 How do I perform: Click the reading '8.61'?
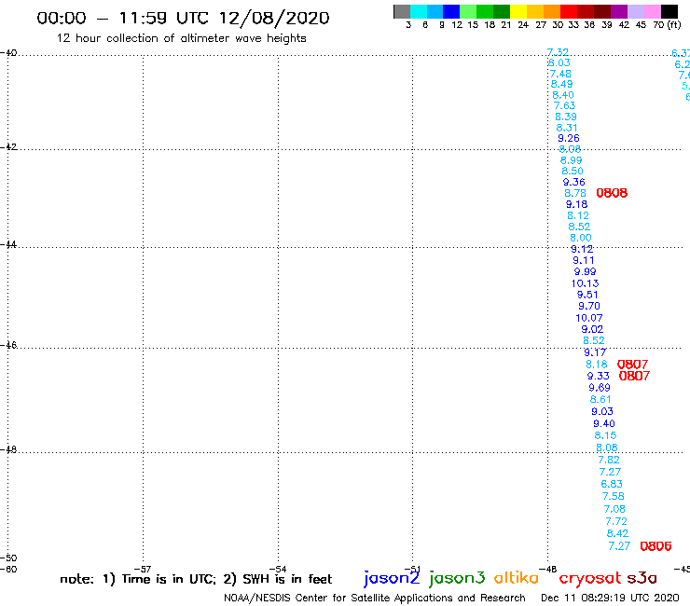pyautogui.click(x=600, y=400)
